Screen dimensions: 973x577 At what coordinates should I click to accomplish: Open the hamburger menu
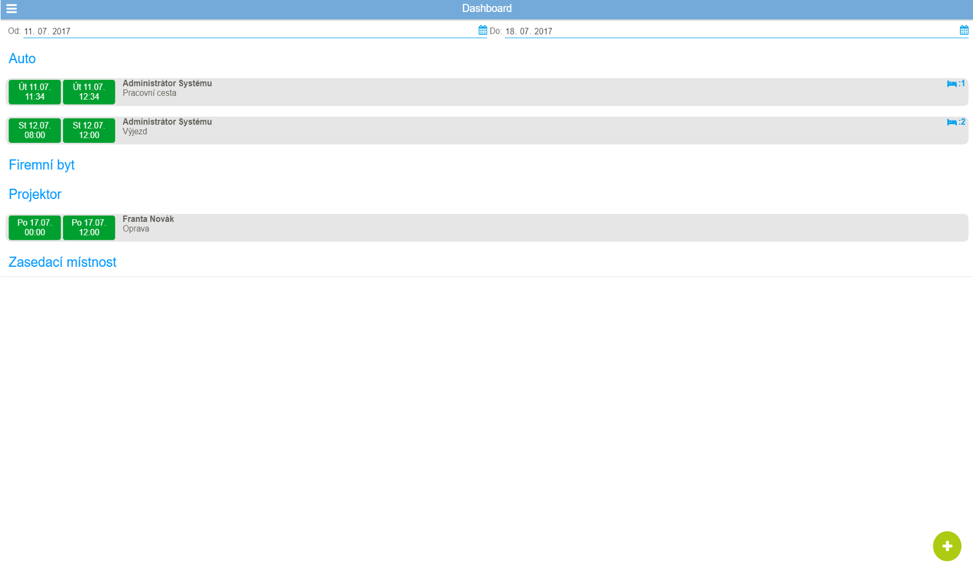pyautogui.click(x=11, y=8)
